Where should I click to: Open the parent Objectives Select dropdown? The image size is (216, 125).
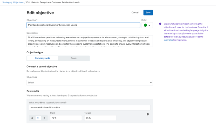tap(90, 83)
